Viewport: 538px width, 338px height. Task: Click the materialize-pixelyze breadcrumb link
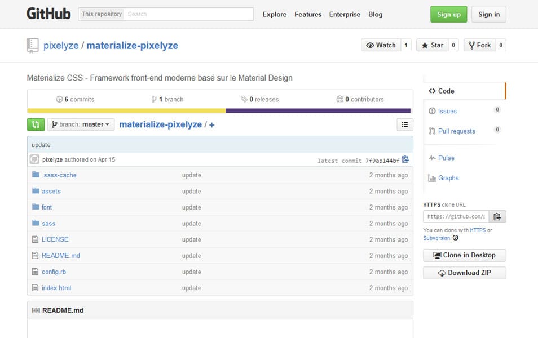[x=160, y=124]
